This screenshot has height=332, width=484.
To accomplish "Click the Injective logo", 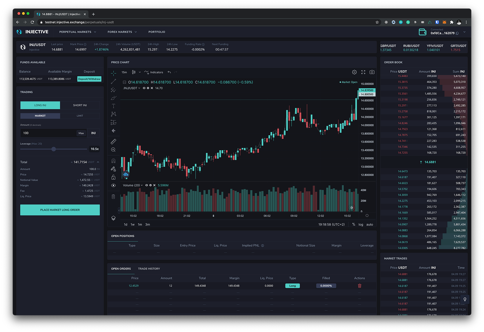I will [32, 32].
